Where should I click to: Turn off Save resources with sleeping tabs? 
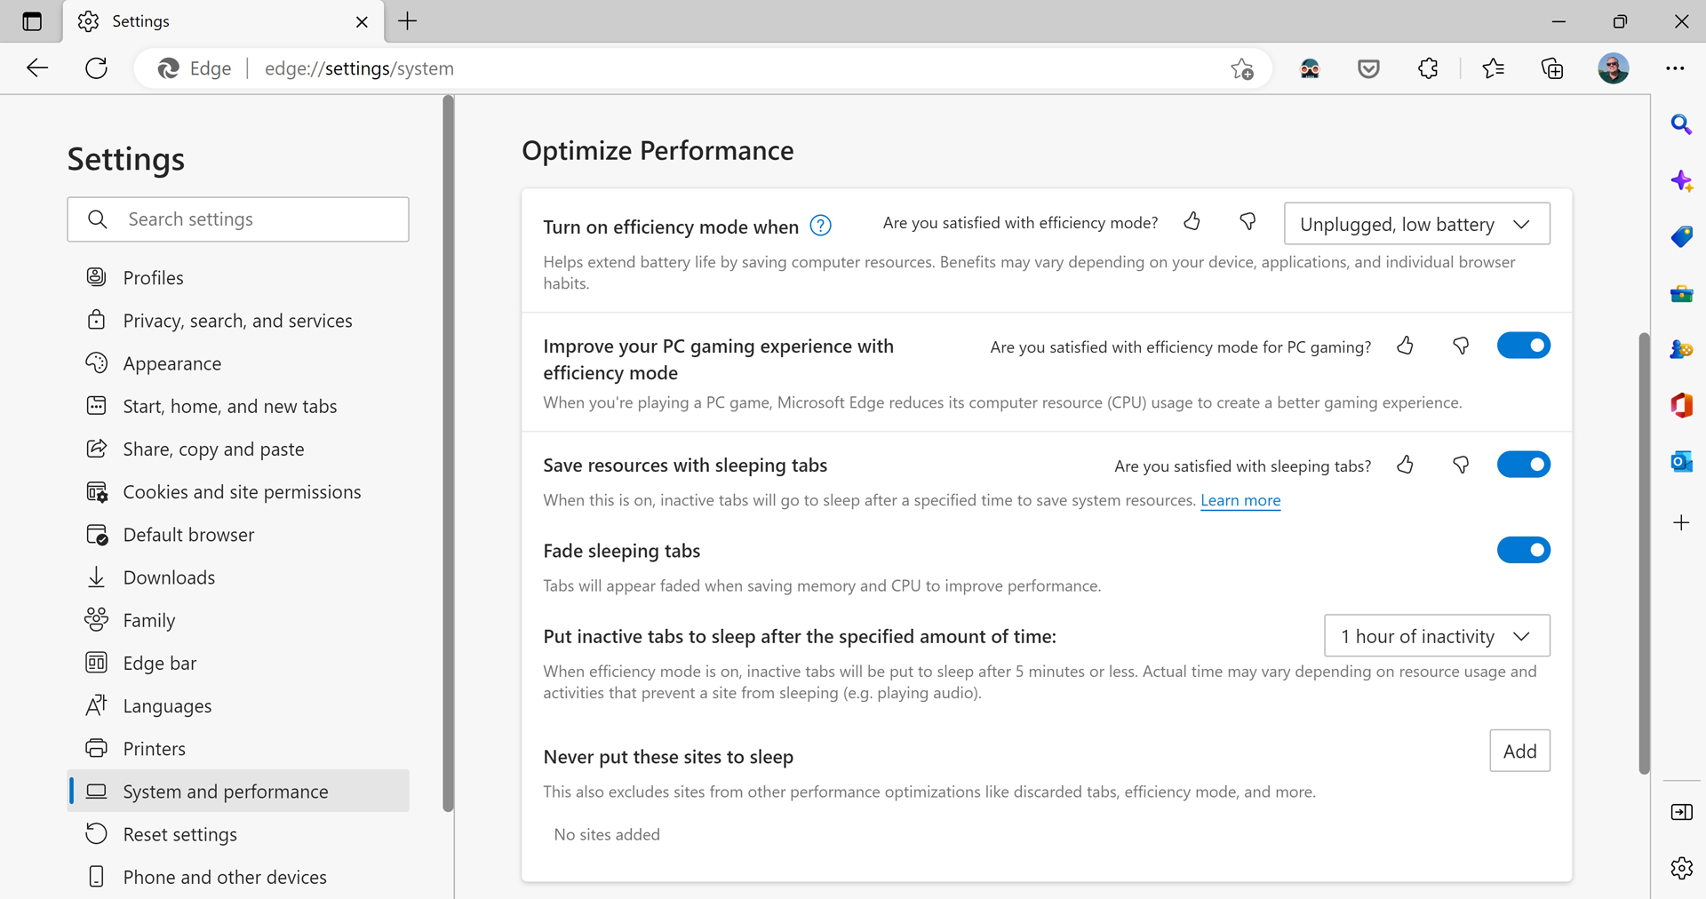[1523, 465]
